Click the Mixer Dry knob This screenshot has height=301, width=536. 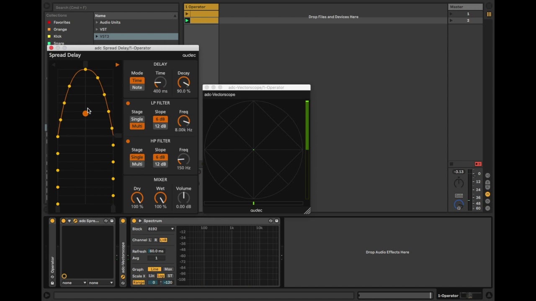click(x=137, y=198)
